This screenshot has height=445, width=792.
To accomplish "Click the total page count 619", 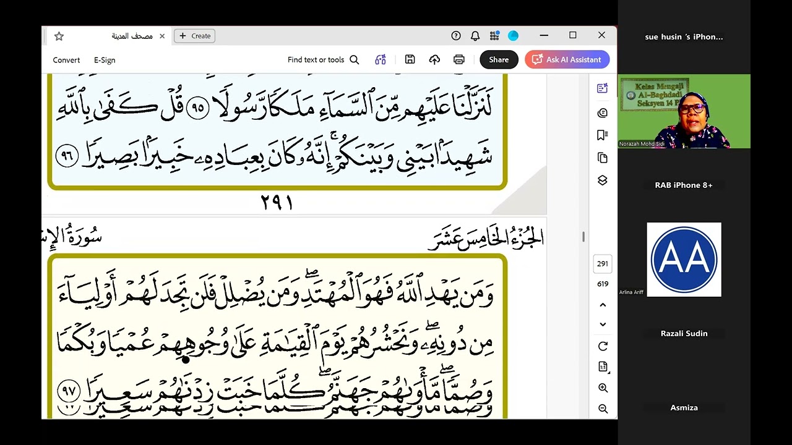I will (x=603, y=284).
